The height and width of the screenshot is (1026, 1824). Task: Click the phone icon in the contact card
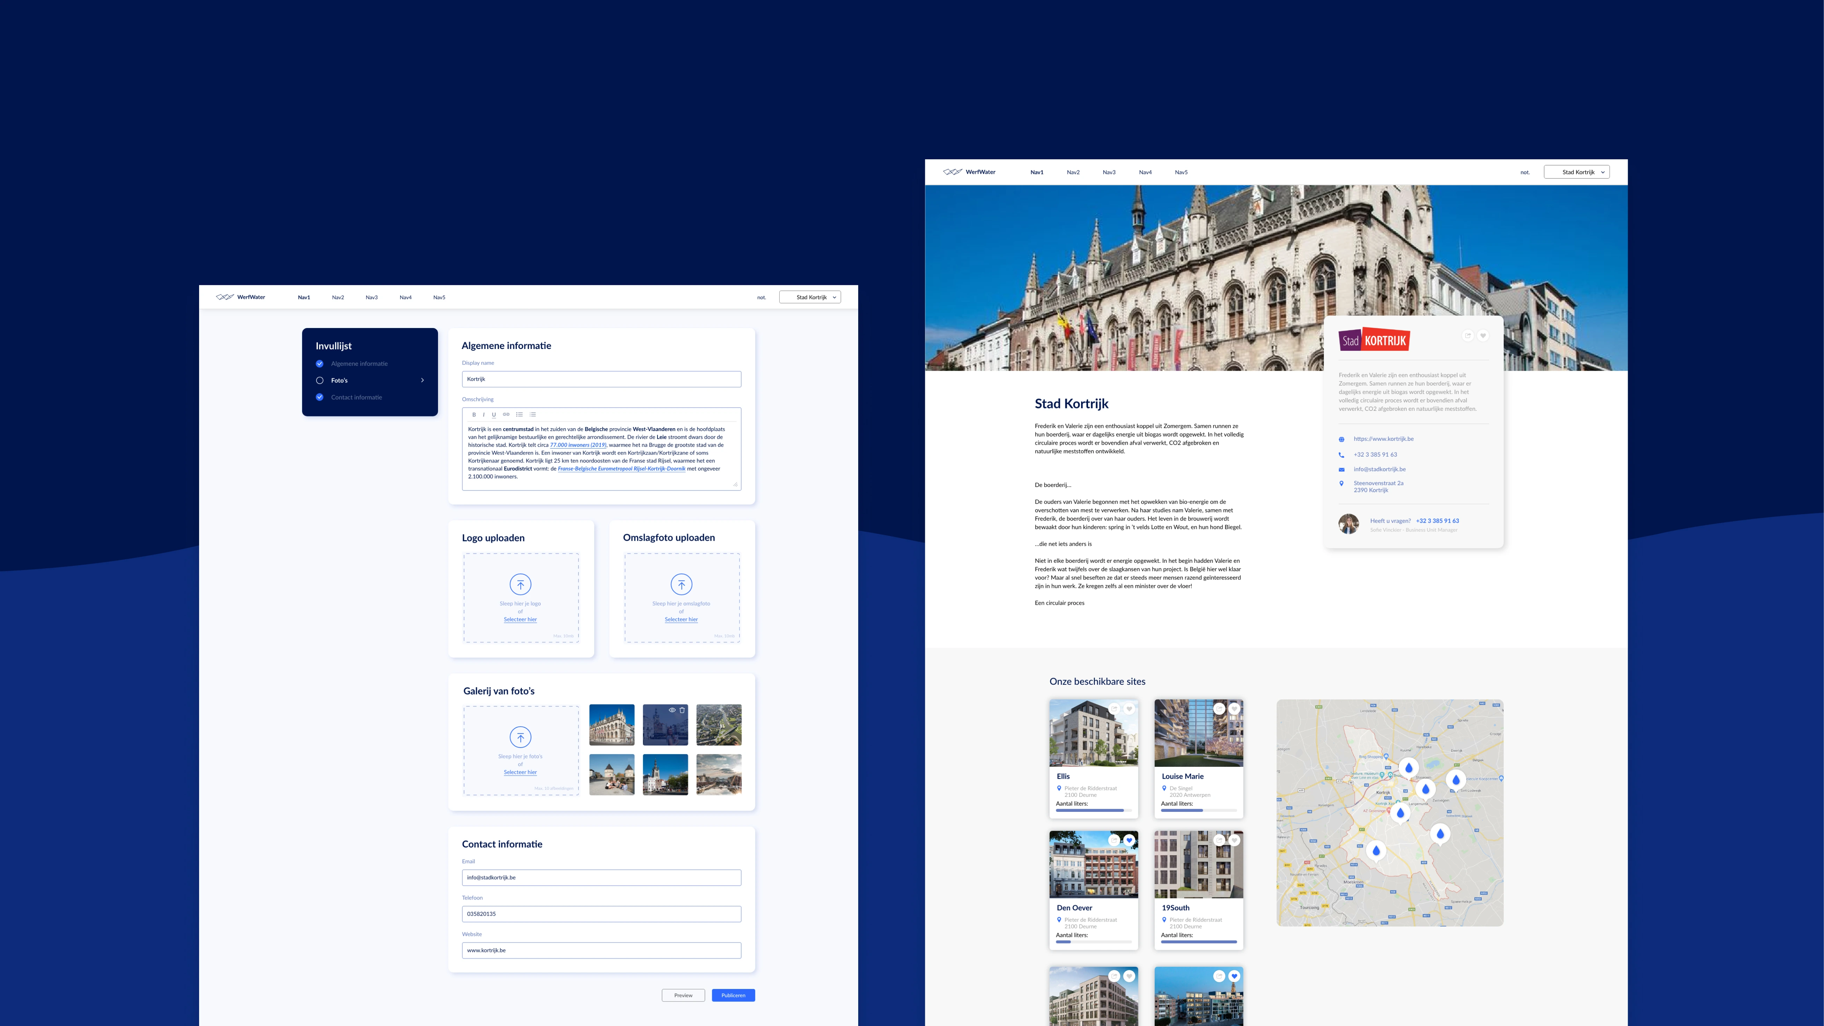pos(1341,454)
